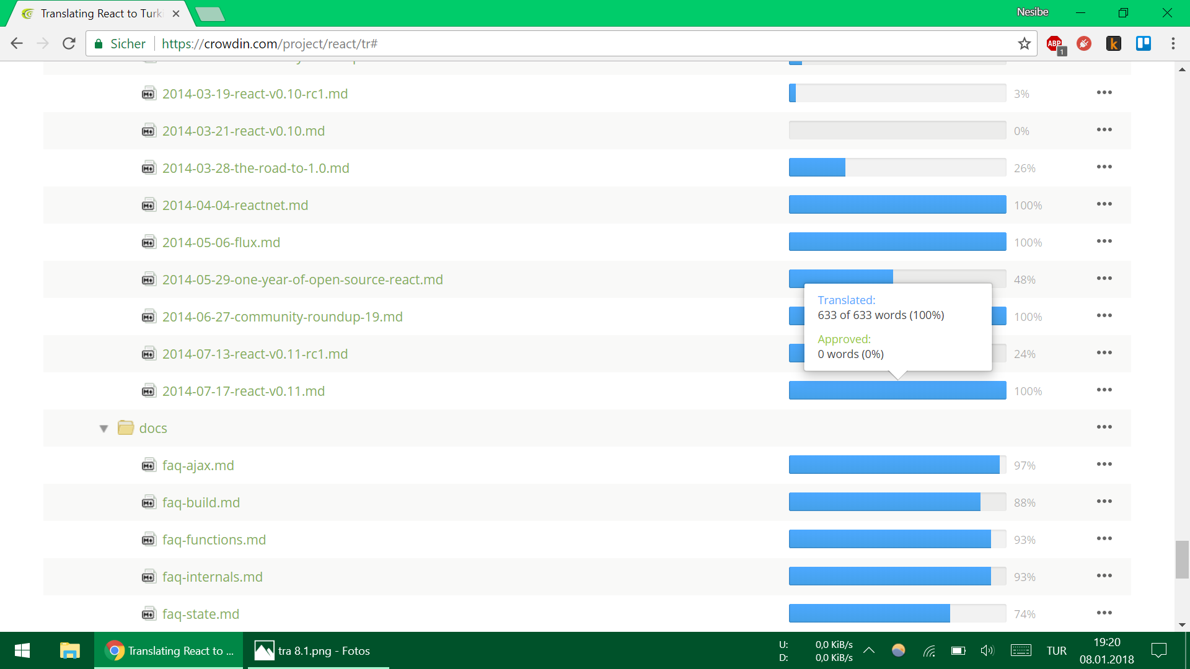Open options menu for 2014-07-17-react-v0.11.md

tap(1104, 390)
